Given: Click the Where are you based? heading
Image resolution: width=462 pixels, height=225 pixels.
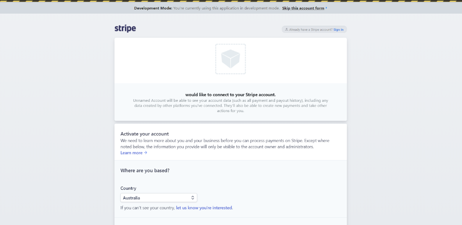Looking at the screenshot, I should (x=145, y=170).
